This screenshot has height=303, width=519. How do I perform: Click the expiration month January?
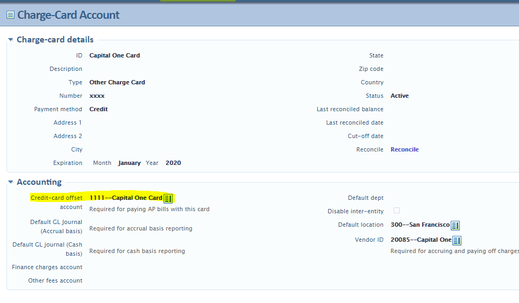tap(130, 163)
